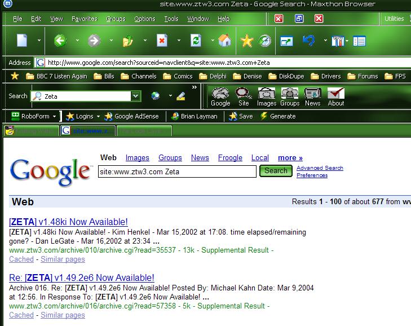The height and width of the screenshot is (326, 411).
Task: Open the Froogle link
Action: point(230,157)
